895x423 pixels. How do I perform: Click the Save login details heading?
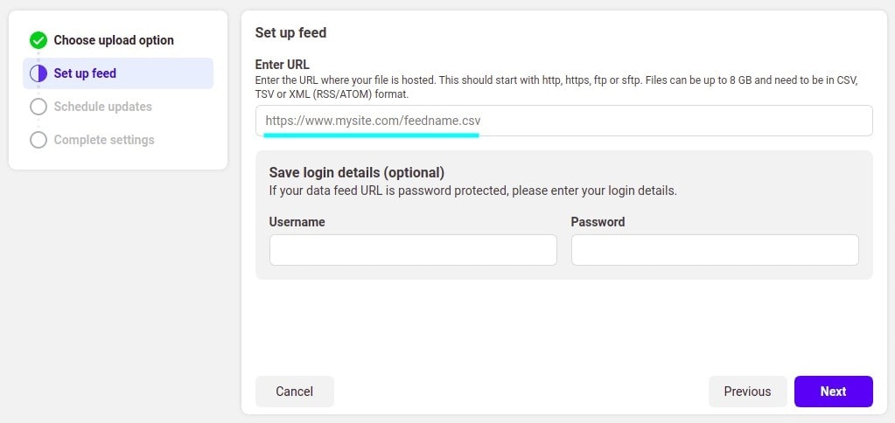357,172
